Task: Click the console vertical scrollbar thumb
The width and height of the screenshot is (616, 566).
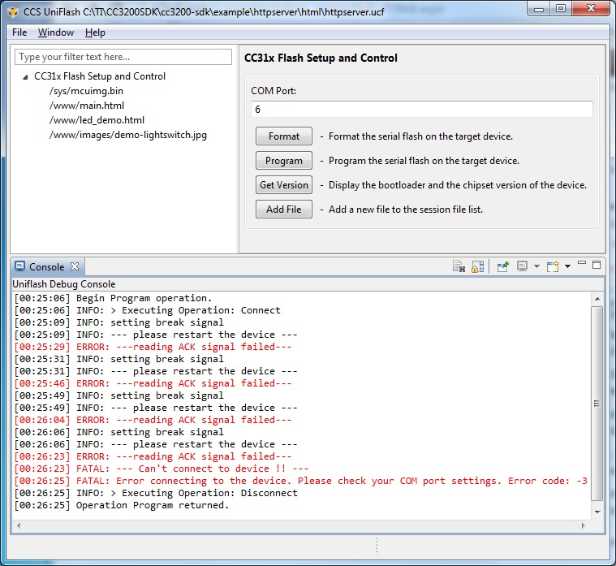Action: coord(597,404)
